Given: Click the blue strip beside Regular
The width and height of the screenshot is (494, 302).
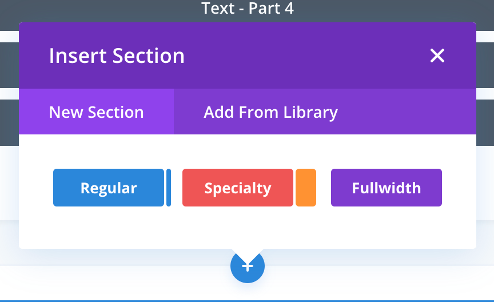Looking at the screenshot, I should [169, 188].
